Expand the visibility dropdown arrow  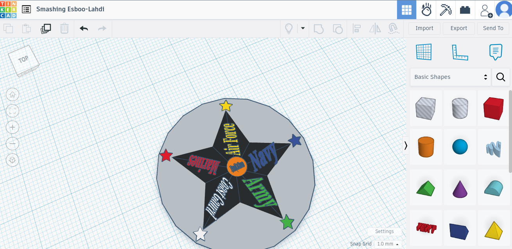coord(303,28)
